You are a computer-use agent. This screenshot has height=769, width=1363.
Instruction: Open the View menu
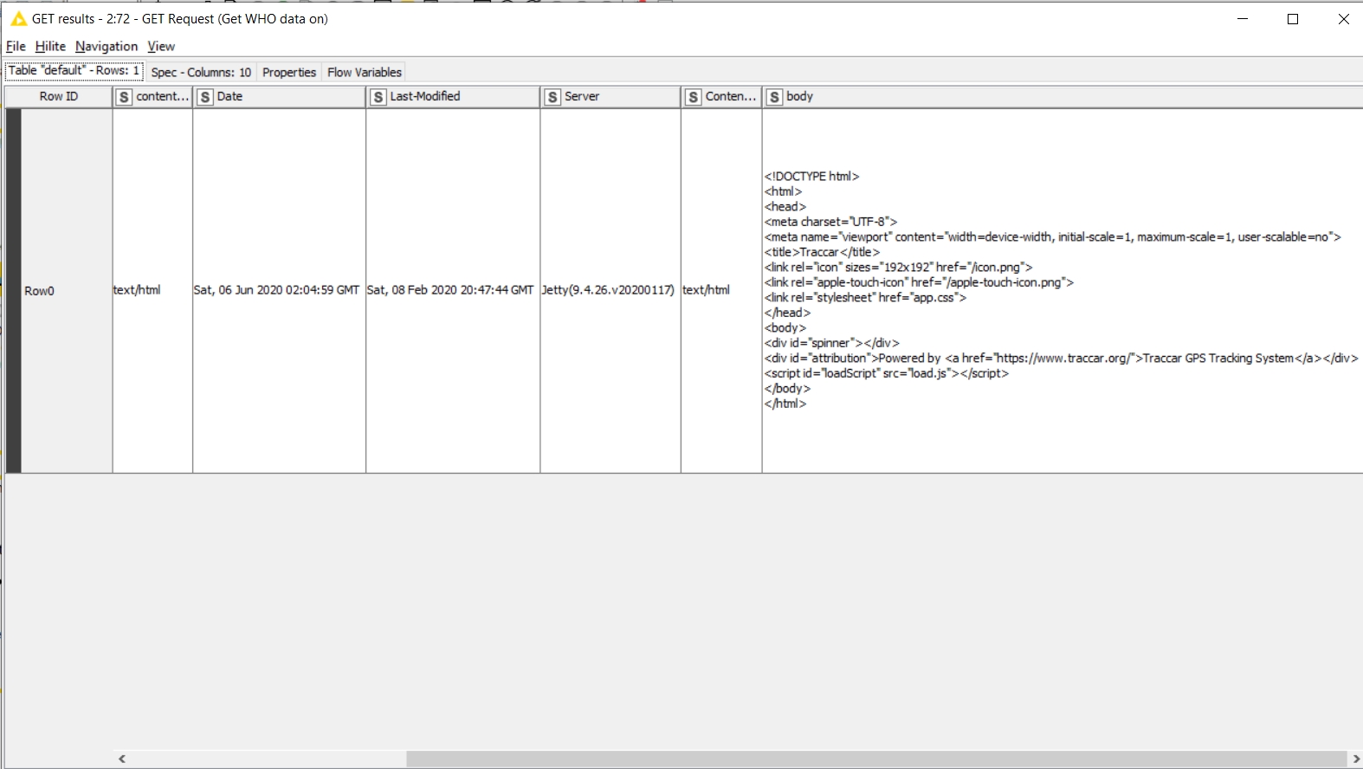[161, 46]
